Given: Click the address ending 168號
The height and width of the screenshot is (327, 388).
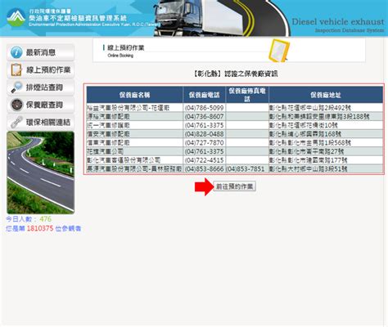Looking at the screenshot, I should 305,134.
